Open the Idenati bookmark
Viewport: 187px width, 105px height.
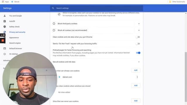click(15, 2)
